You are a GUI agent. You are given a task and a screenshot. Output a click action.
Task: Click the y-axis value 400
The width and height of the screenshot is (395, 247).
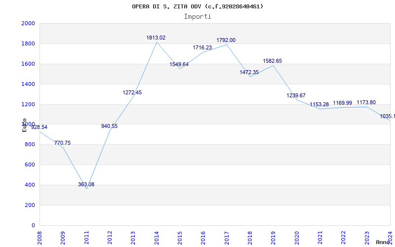(x=30, y=185)
